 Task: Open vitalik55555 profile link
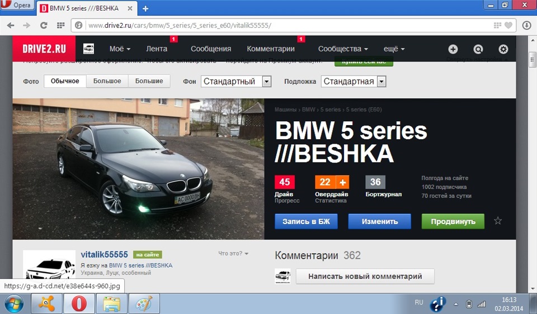(x=104, y=254)
